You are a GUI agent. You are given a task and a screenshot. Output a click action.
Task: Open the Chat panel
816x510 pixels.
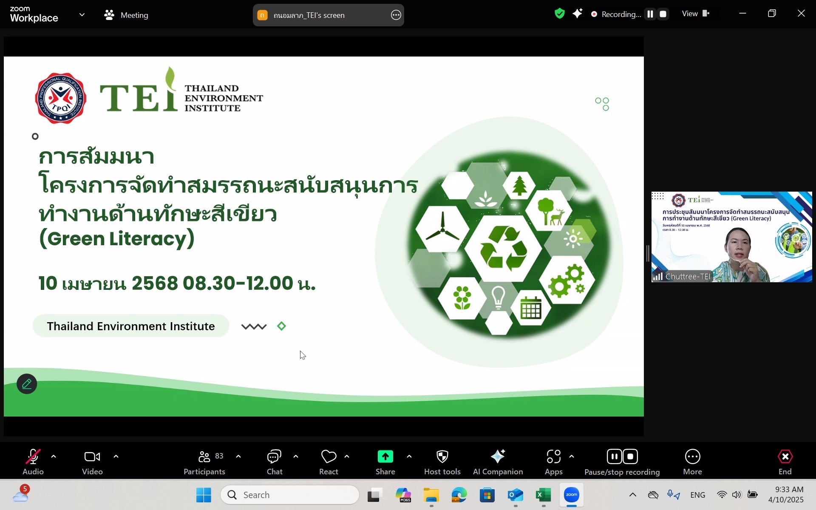[274, 462]
